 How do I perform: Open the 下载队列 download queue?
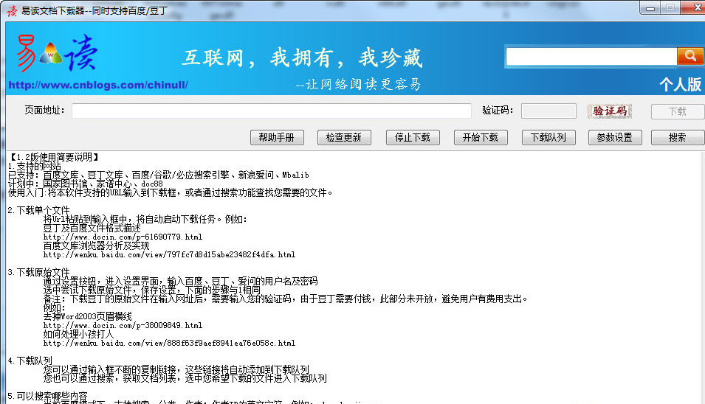[548, 137]
